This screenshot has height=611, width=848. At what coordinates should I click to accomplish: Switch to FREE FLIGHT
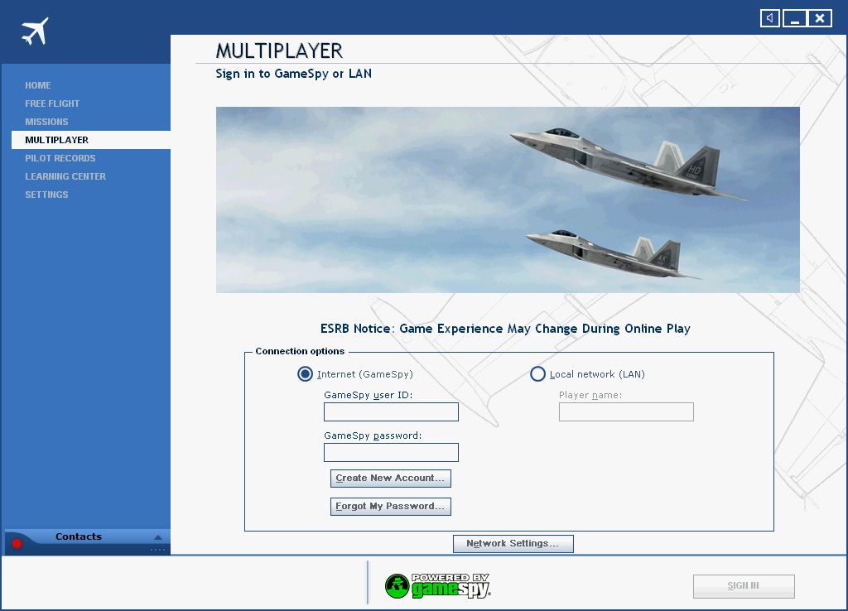(50, 103)
